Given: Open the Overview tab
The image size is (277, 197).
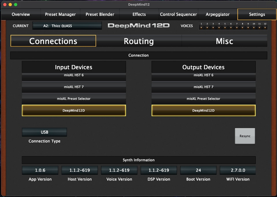Looking at the screenshot, I should (21, 14).
